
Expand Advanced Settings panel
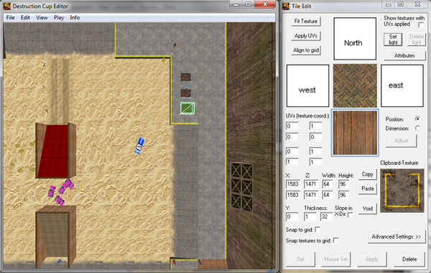(396, 236)
